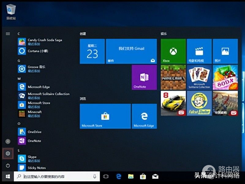
Task: Open the Mail tile mentioning Gmail
Action: (131, 51)
